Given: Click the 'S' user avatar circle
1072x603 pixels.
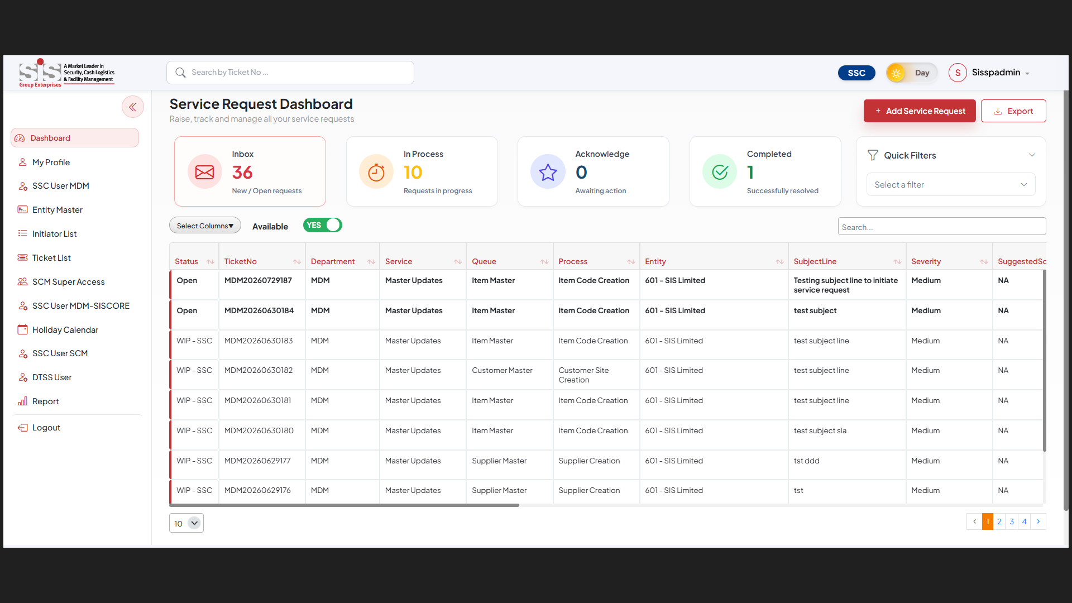Looking at the screenshot, I should tap(958, 73).
